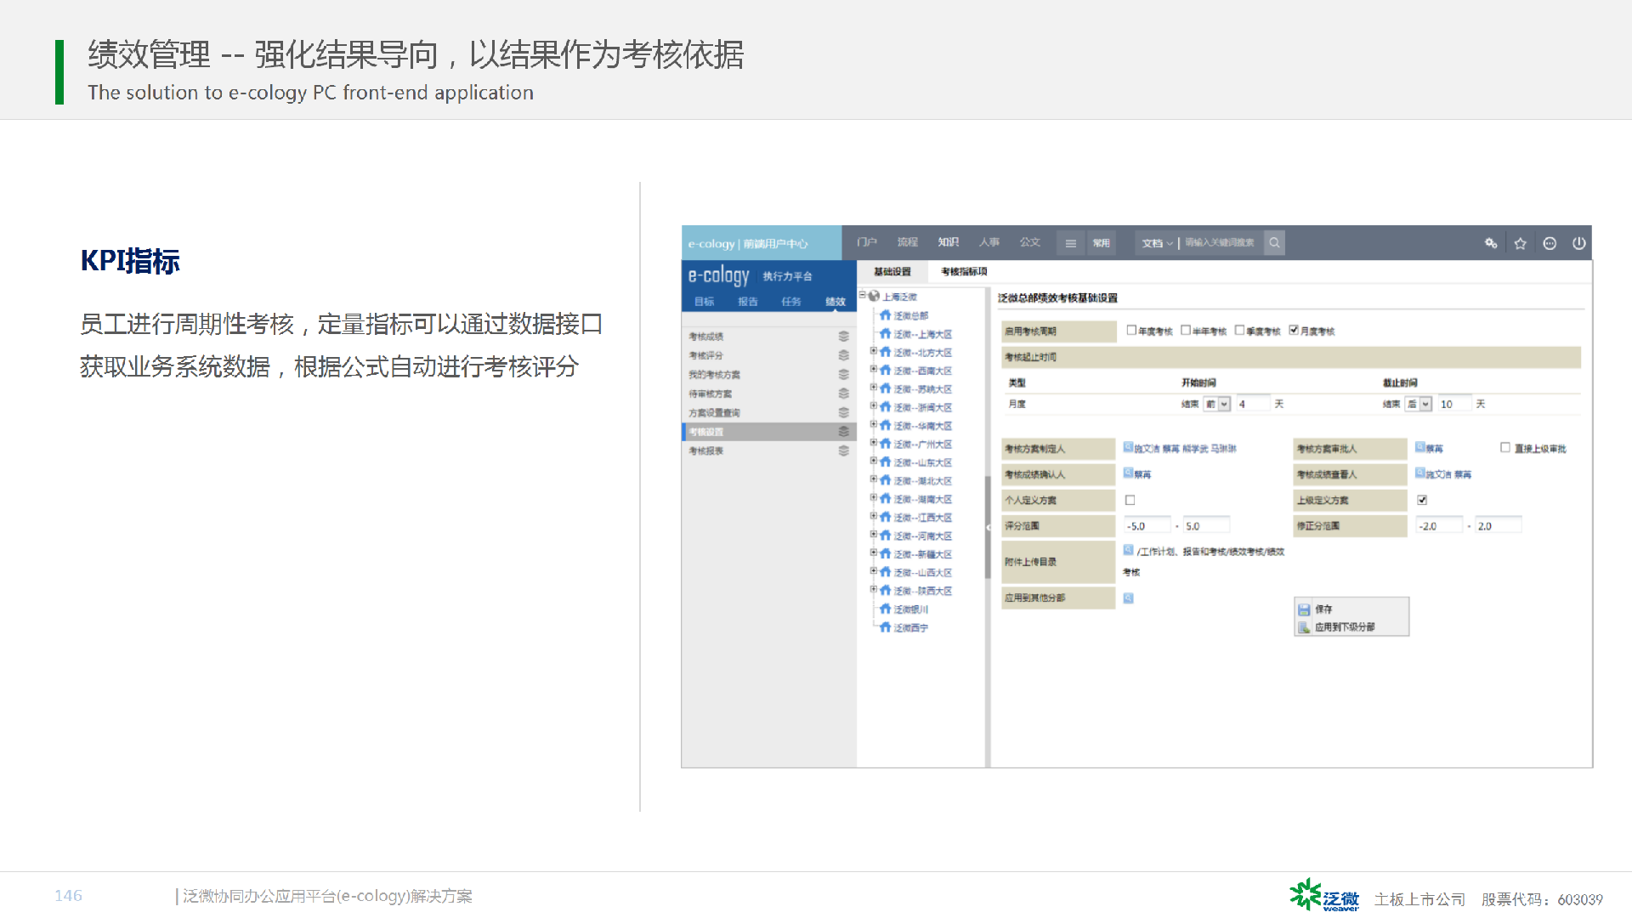Open the 文档 search type dropdown
The image size is (1632, 918).
point(1157,243)
